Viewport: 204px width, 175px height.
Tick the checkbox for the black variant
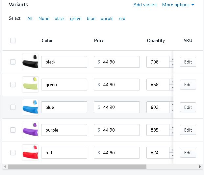[13, 62]
